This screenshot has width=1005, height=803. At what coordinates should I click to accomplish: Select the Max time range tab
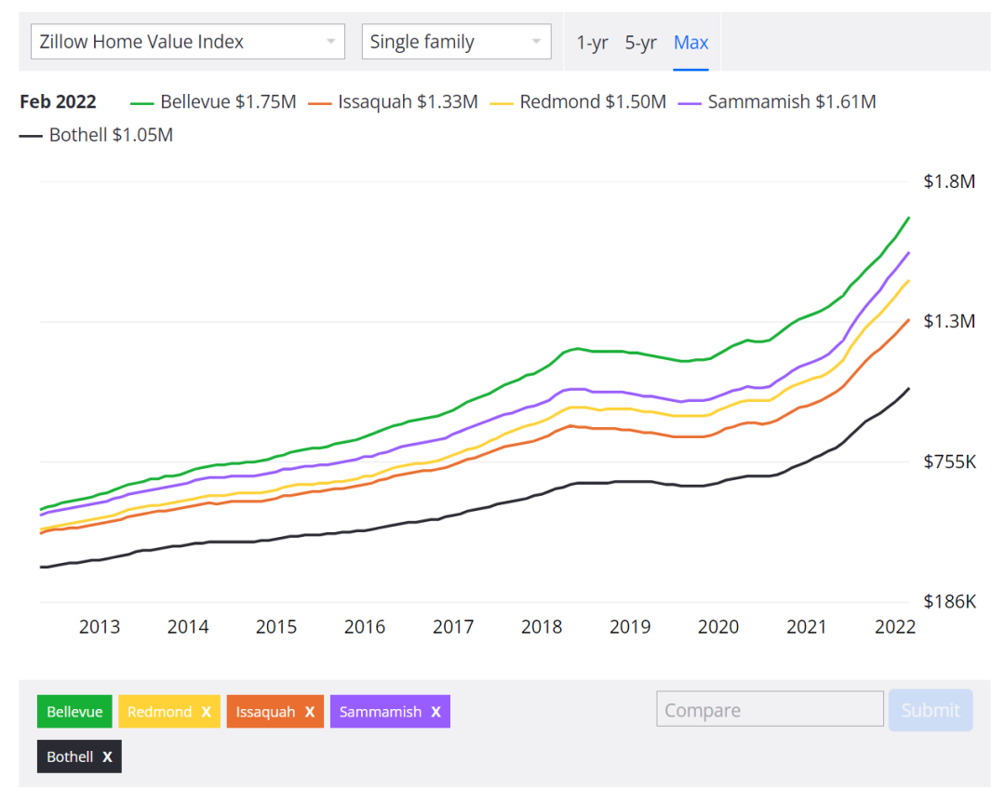pos(690,43)
